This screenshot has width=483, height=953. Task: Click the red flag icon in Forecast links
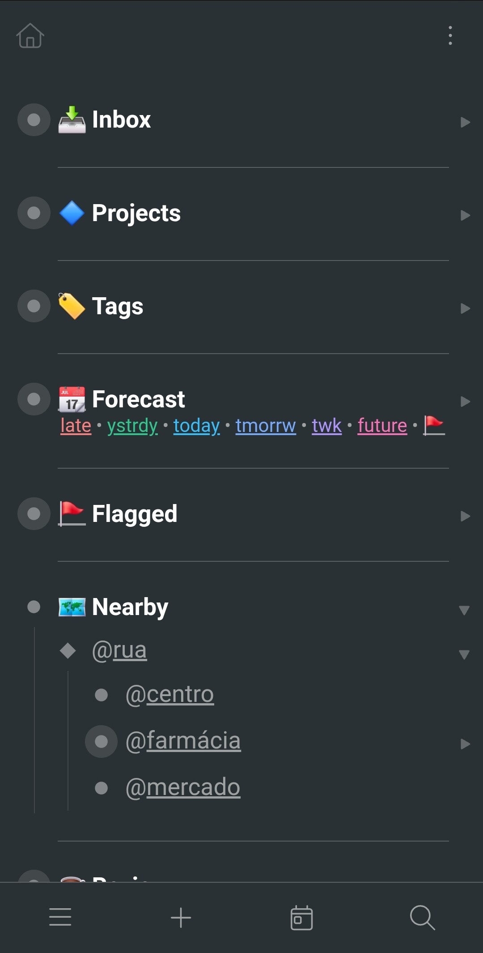tap(434, 425)
